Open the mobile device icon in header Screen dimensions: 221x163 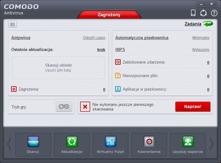(193, 13)
